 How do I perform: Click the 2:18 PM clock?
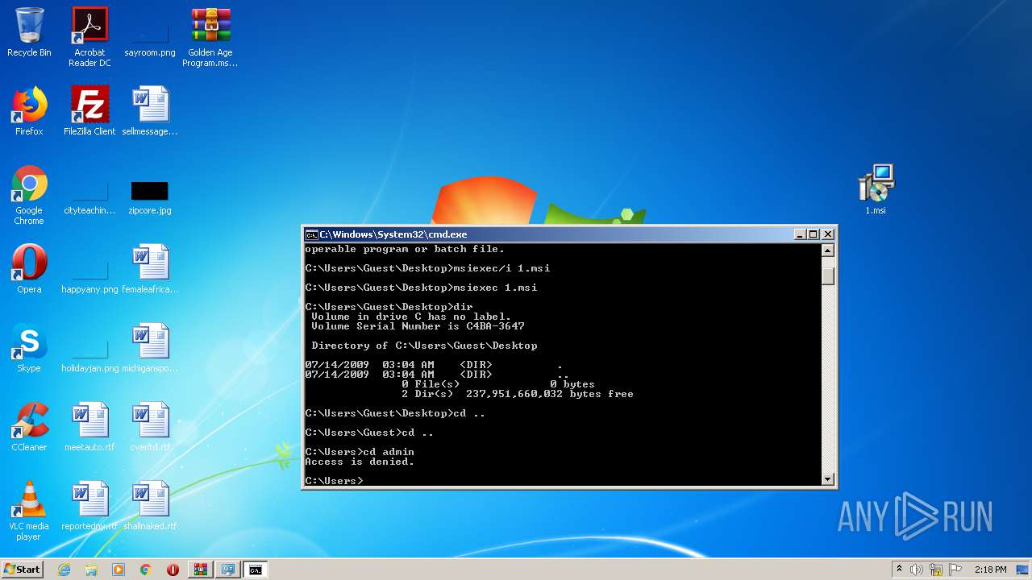point(990,570)
